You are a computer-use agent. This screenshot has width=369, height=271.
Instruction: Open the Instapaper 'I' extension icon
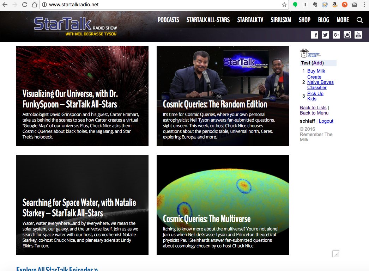click(305, 5)
